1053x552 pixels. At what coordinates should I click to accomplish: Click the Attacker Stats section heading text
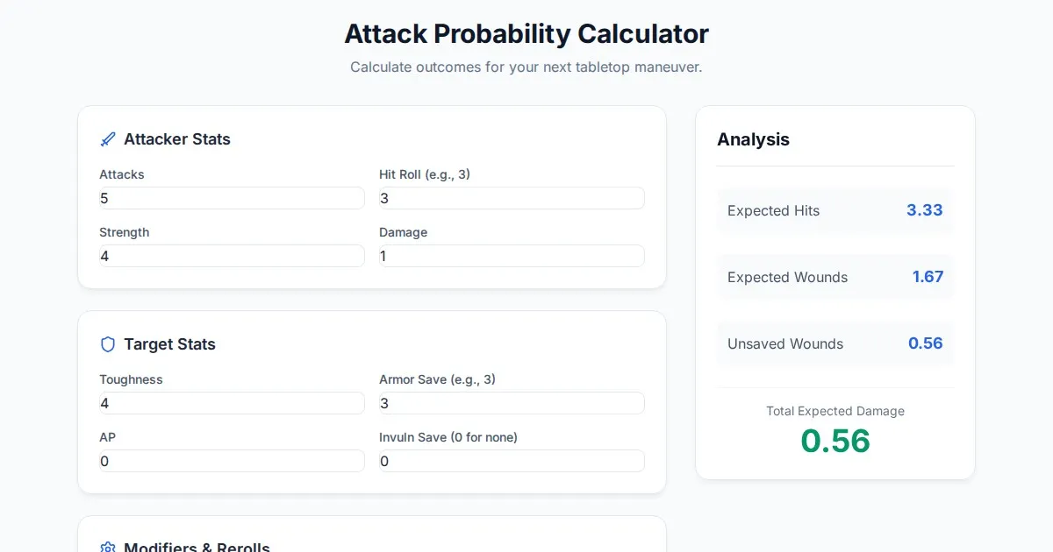(177, 139)
